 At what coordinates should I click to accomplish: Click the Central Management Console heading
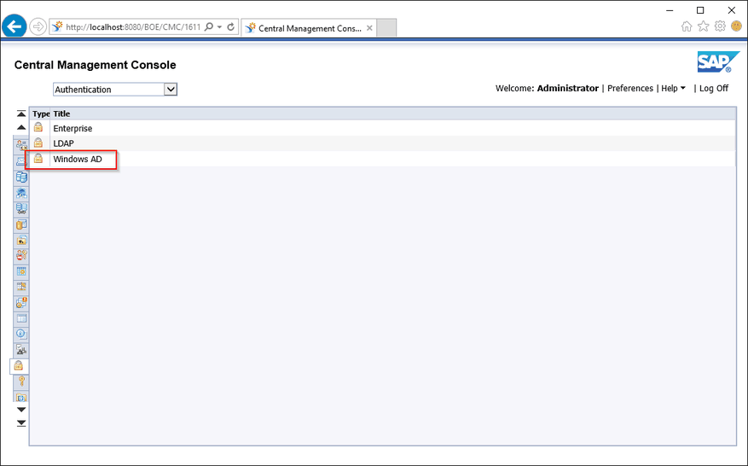point(95,65)
